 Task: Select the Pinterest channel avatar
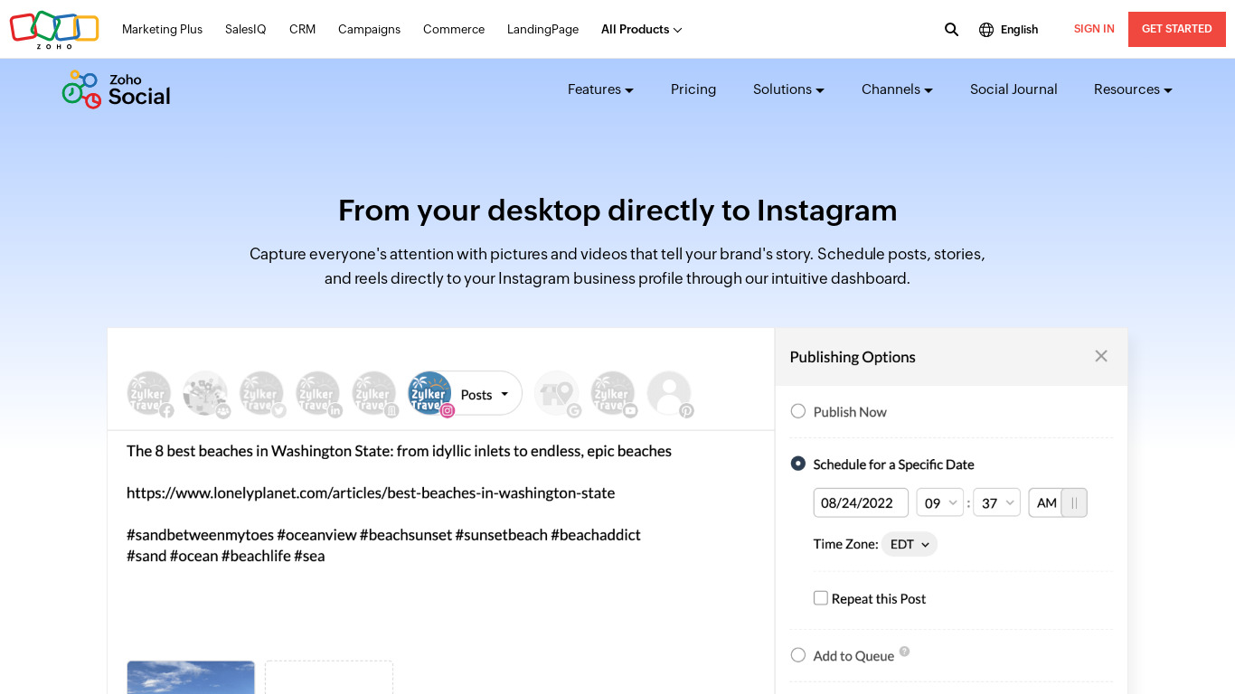point(670,394)
